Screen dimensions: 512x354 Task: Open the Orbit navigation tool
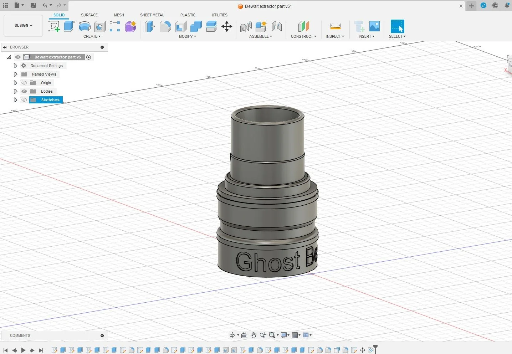click(232, 335)
